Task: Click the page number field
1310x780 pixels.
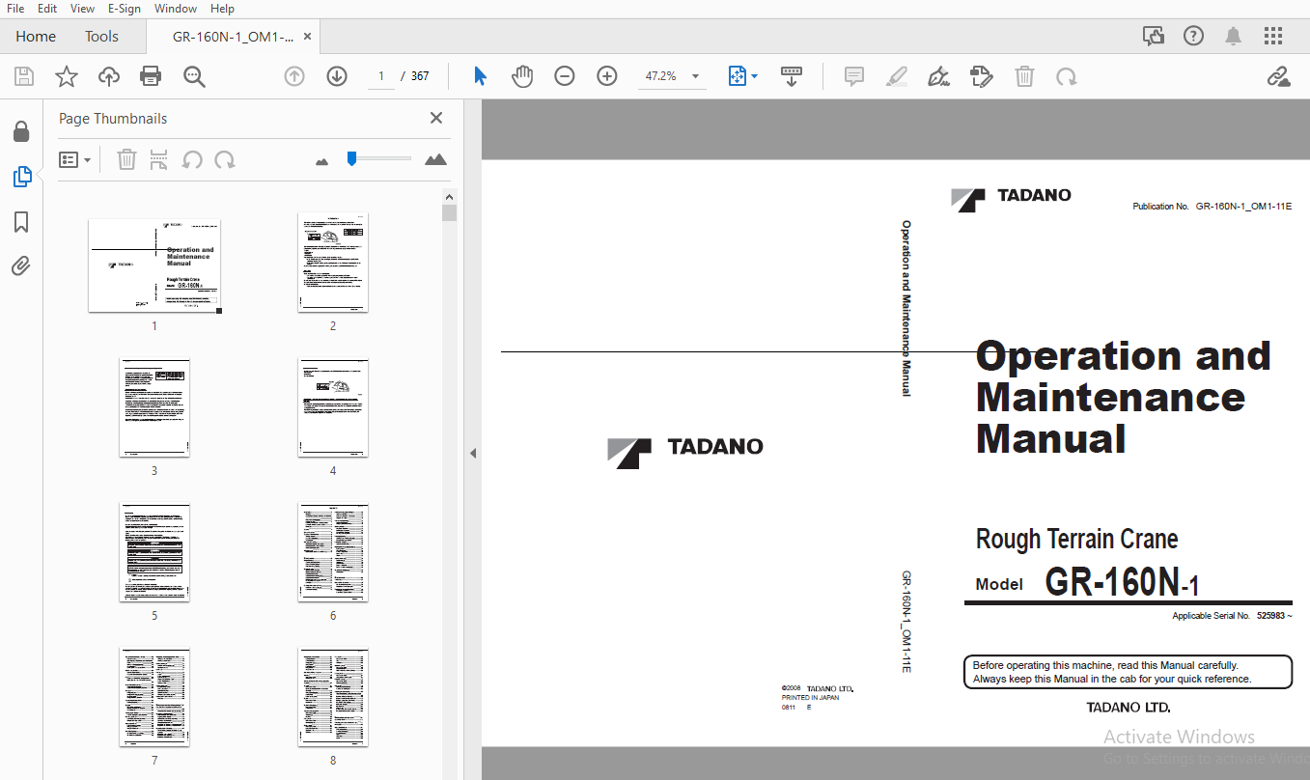Action: coord(381,76)
